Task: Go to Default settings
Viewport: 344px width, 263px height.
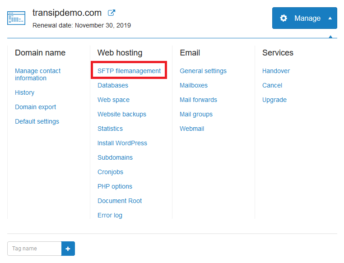Action: [37, 121]
